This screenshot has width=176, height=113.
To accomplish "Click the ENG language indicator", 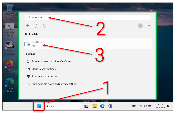I will pyautogui.click(x=134, y=106).
